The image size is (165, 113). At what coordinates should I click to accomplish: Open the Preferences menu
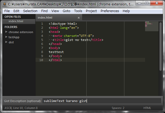tap(110, 11)
